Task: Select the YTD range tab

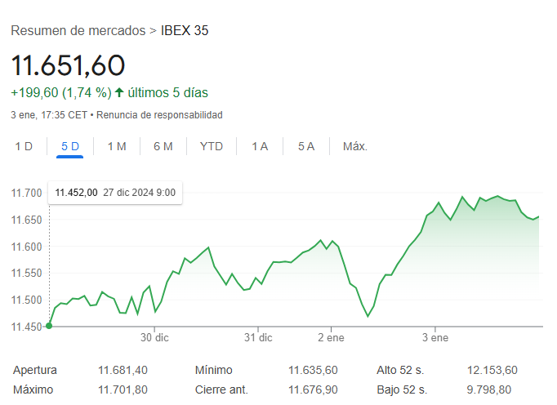Action: (212, 146)
